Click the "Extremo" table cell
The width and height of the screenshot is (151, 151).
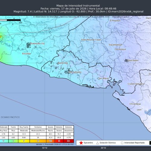[x=69, y=127]
